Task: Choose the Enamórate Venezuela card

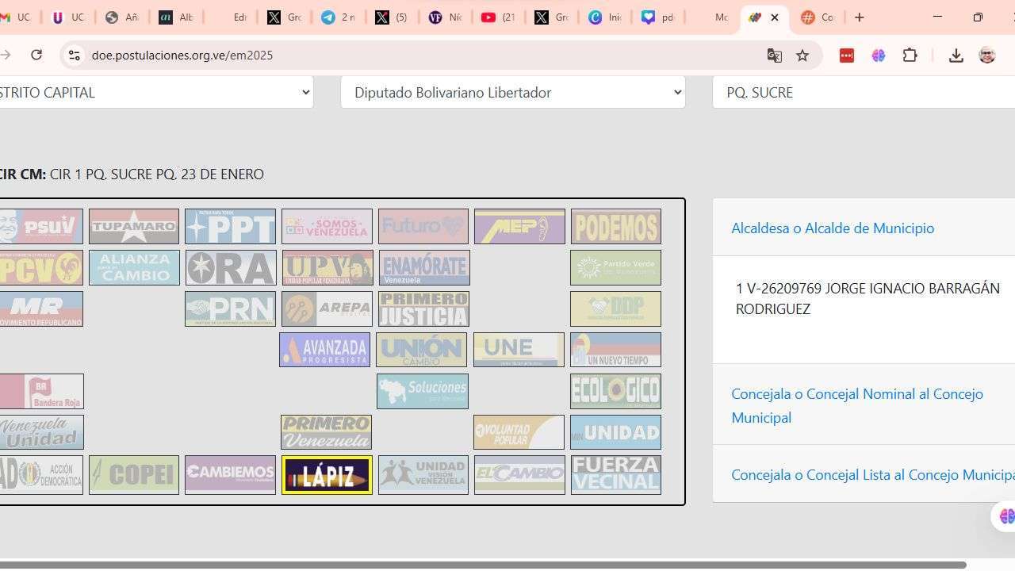Action: coord(424,267)
